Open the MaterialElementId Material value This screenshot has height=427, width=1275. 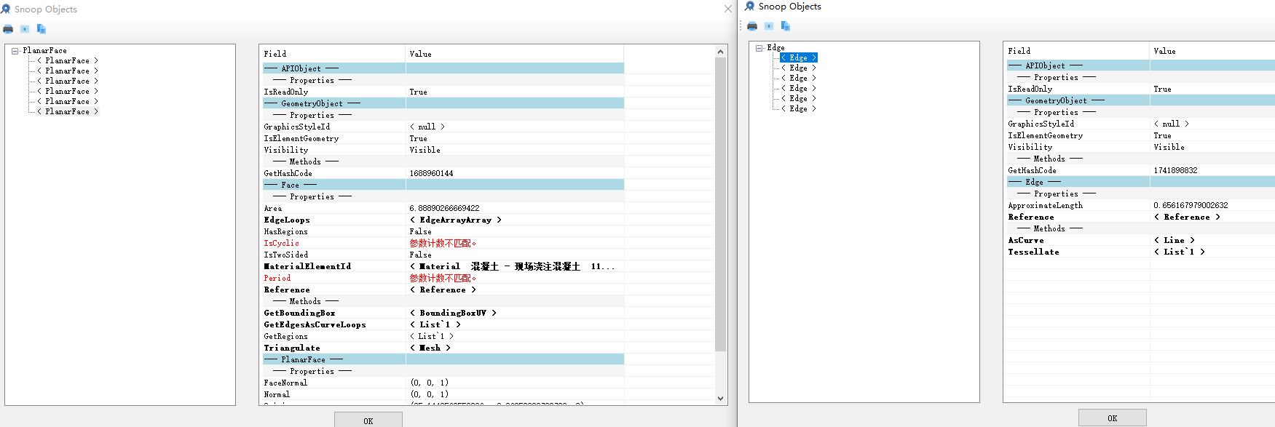512,266
